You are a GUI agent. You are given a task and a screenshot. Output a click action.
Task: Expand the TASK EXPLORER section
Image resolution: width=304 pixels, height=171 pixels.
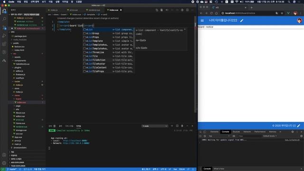(x=18, y=166)
